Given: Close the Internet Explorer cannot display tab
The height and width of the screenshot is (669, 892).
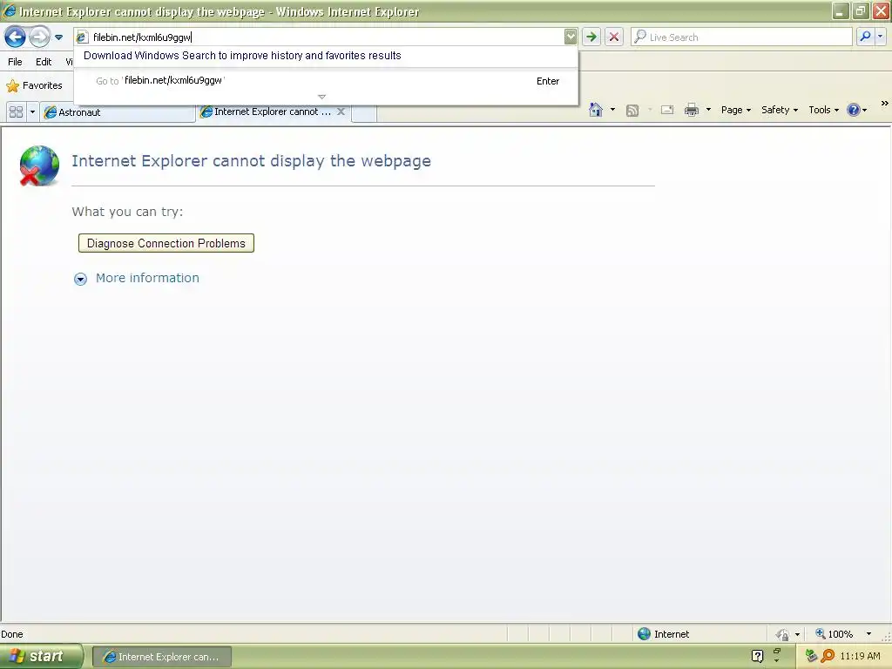Looking at the screenshot, I should pos(341,111).
